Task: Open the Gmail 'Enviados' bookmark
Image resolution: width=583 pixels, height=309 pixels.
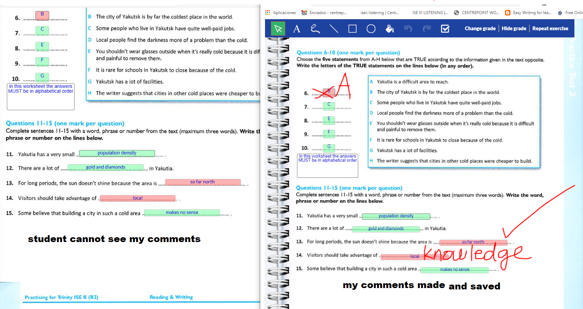Action: [324, 13]
